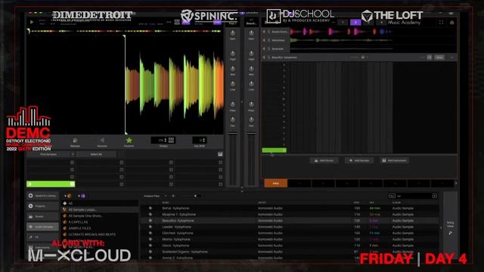Image resolution: width=484 pixels, height=272 pixels.
Task: Preview the Beautiful Xylophone sample icon
Action: click(150, 221)
